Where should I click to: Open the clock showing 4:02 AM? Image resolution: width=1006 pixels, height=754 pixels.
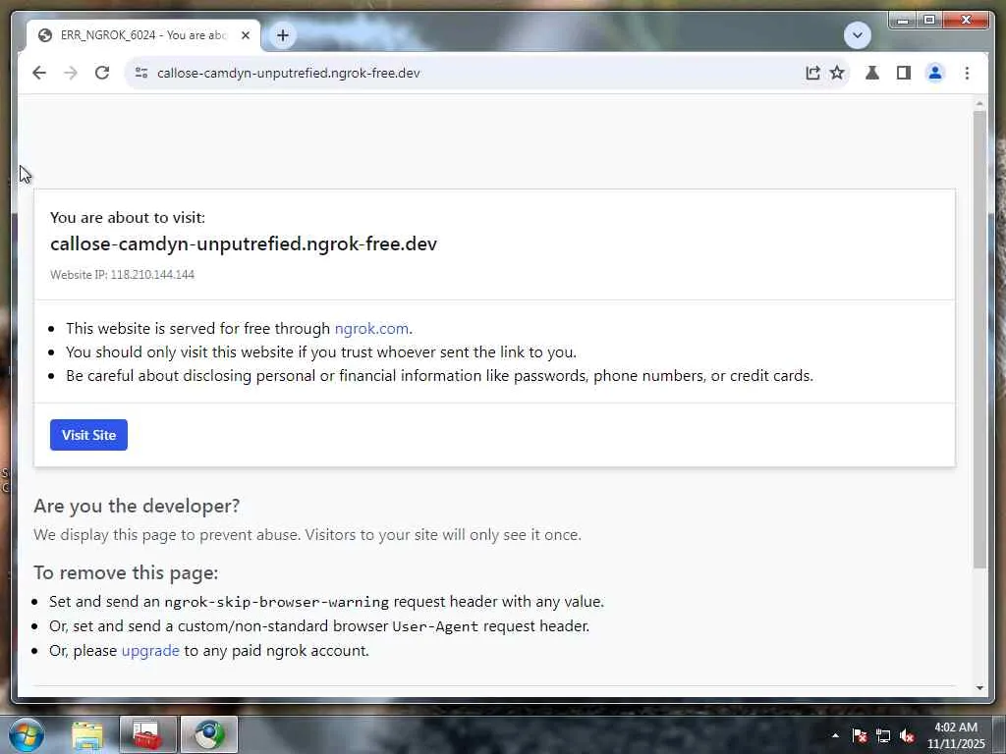click(956, 735)
